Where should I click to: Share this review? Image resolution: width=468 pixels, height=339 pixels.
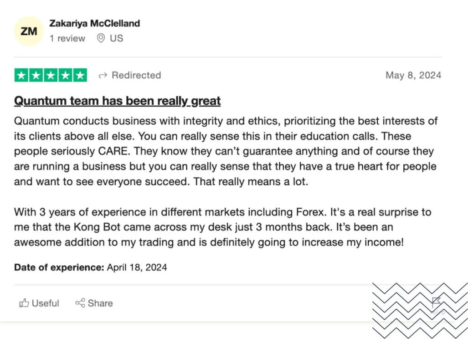[94, 303]
